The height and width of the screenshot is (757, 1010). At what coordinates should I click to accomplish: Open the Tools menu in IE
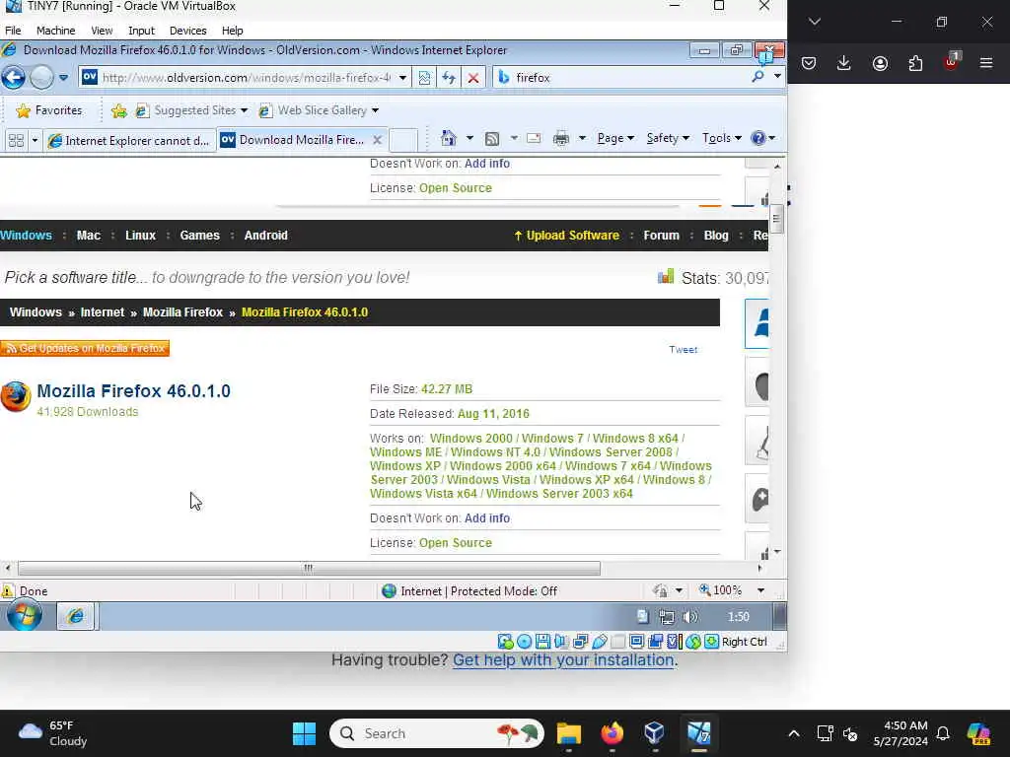(x=721, y=138)
